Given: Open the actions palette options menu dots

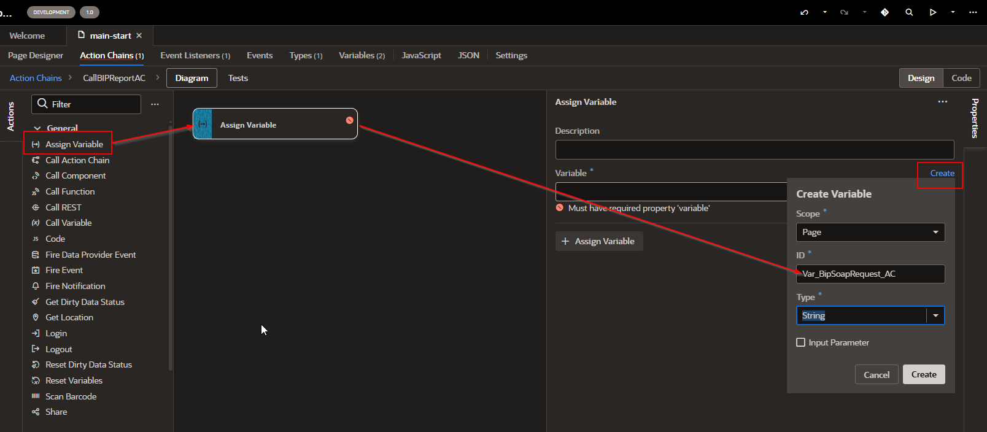Looking at the screenshot, I should pos(155,104).
